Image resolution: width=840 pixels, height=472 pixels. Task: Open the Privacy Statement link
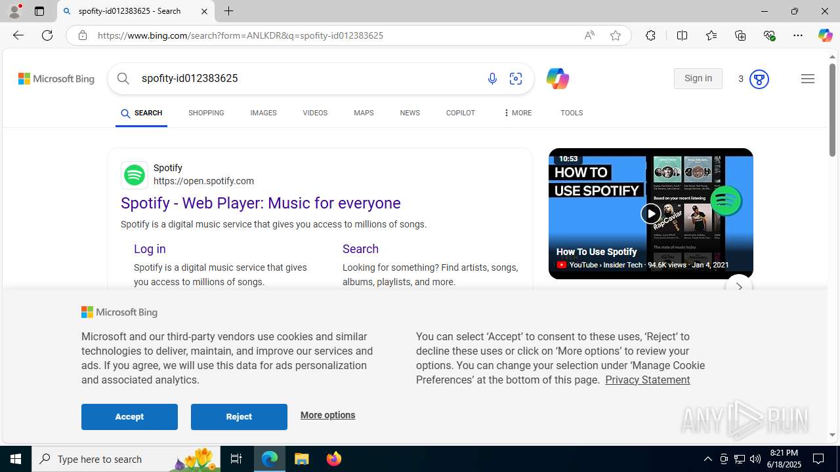647,380
